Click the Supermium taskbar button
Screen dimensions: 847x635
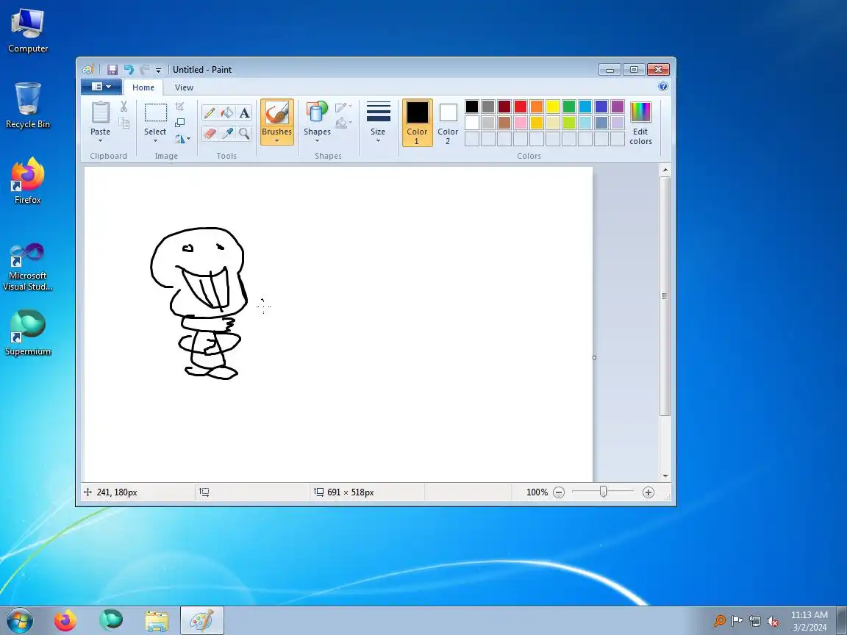tap(111, 620)
